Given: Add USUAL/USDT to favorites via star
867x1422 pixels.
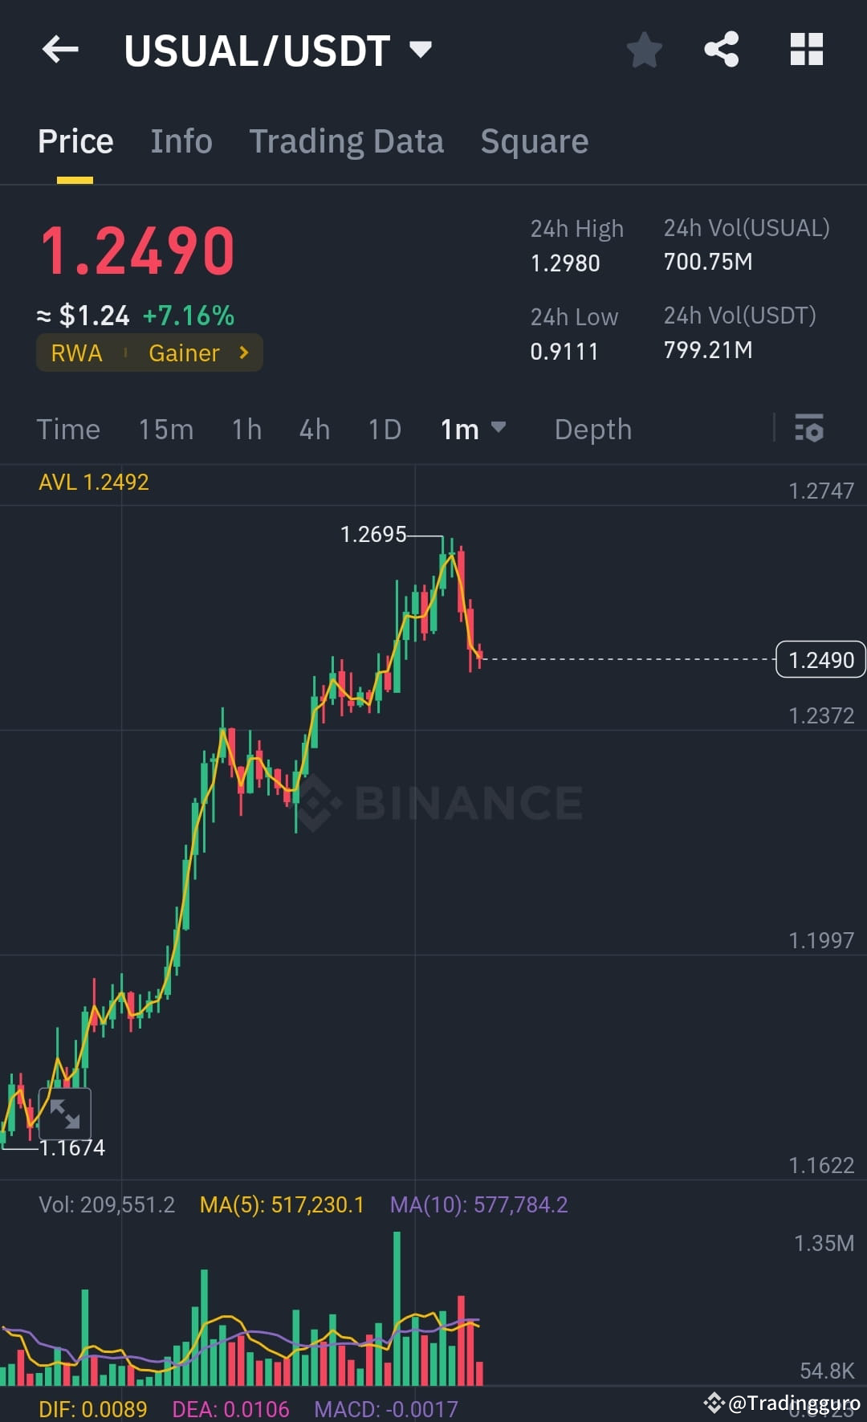Looking at the screenshot, I should pyautogui.click(x=645, y=50).
